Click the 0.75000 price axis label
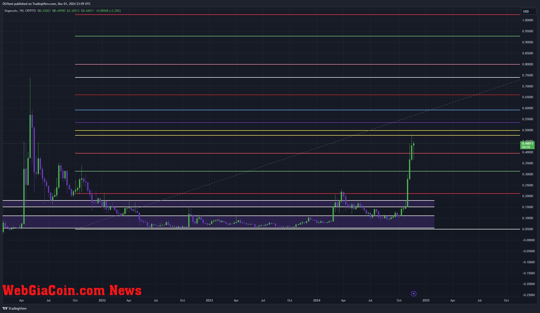This screenshot has height=313, width=540. 528,75
